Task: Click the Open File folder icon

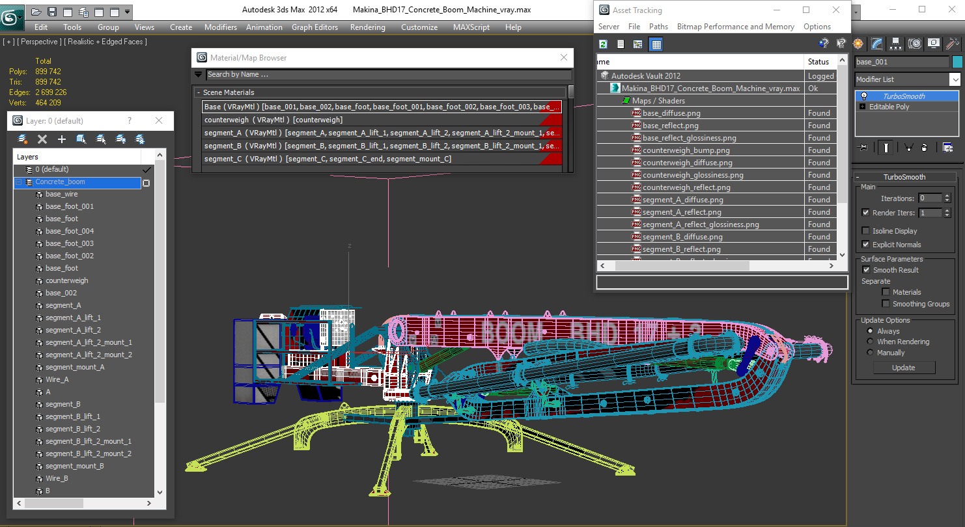Action: (36, 12)
